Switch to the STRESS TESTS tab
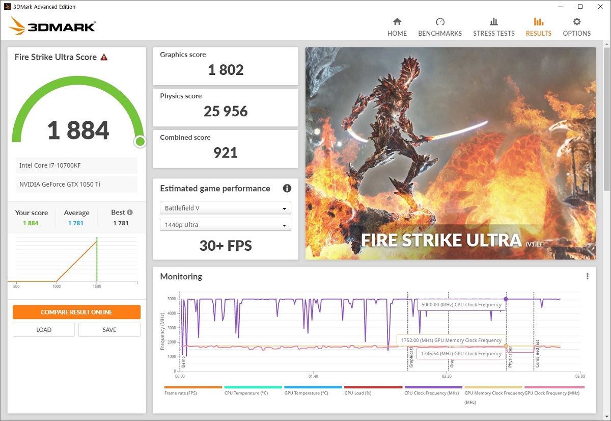 [x=494, y=28]
